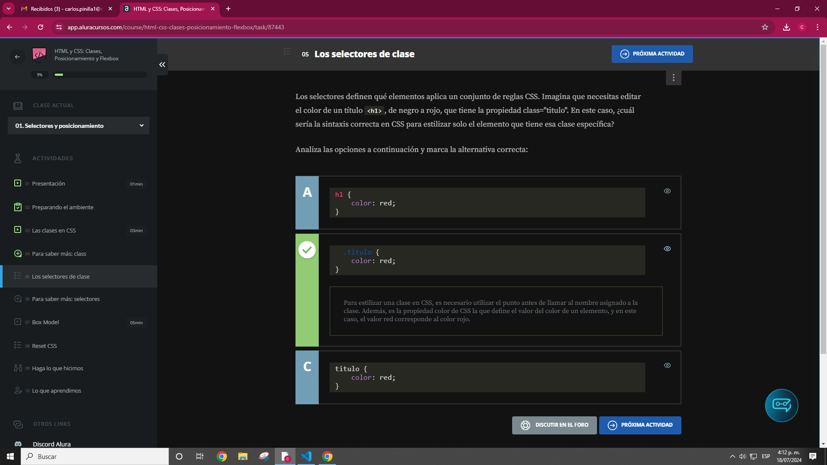This screenshot has width=827, height=465.
Task: Open the 02 Preparando el ambiente activity
Action: pos(79,207)
